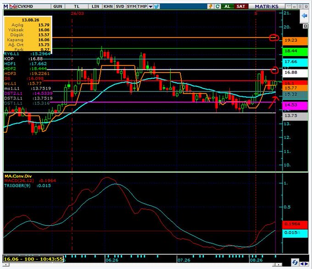Screen dimensions: 312x269
Task: Click the trc.L1 indicator label
Action: click(x=10, y=84)
